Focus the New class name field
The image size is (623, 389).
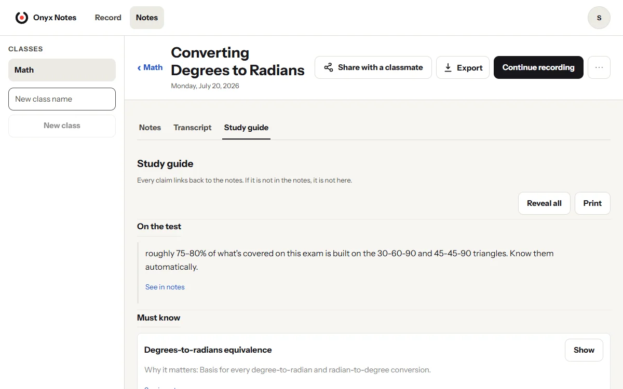click(x=62, y=99)
